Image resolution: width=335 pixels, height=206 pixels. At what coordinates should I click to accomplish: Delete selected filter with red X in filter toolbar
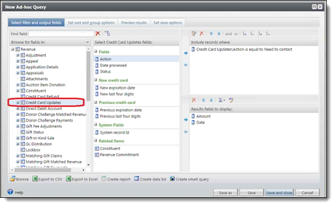201,33
